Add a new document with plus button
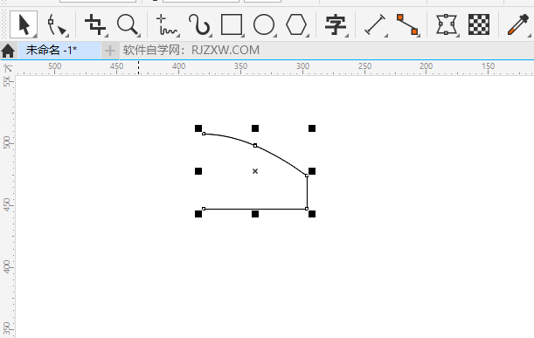 tap(110, 51)
